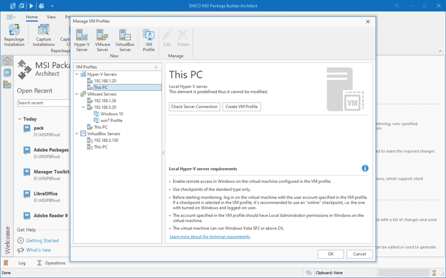Screen dimensions: 446x278
Task: Click the Check Server Connection button
Action: pyautogui.click(x=194, y=106)
